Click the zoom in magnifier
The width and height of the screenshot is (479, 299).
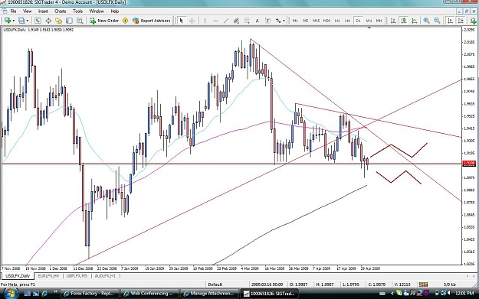(426, 21)
